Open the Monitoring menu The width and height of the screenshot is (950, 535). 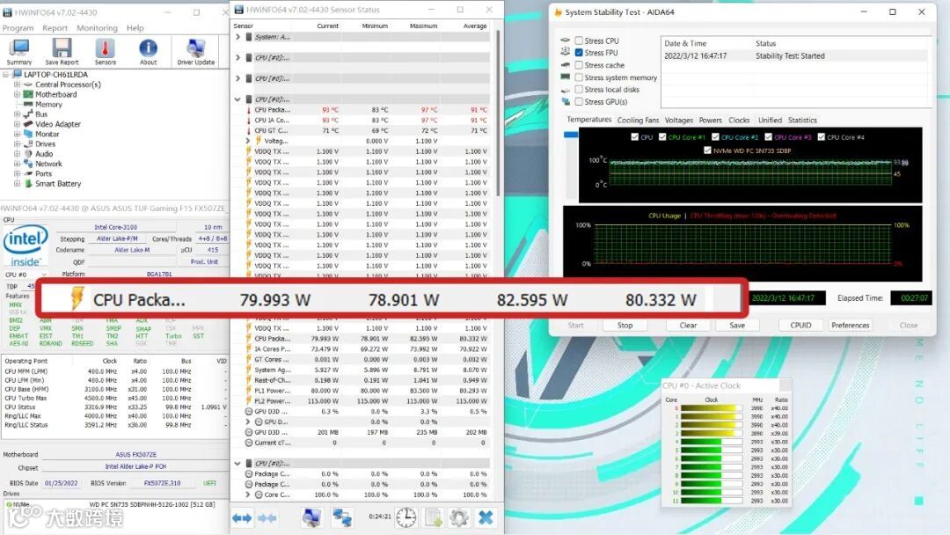click(x=97, y=28)
